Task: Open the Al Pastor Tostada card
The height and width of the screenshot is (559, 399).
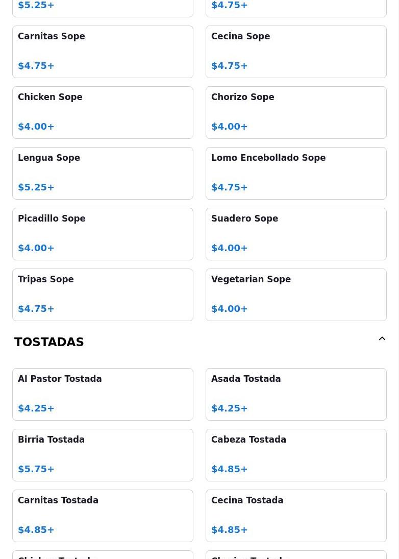Action: (x=103, y=394)
